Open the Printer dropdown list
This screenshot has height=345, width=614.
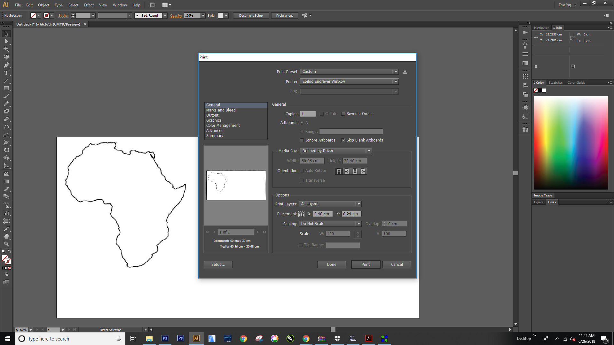point(396,81)
